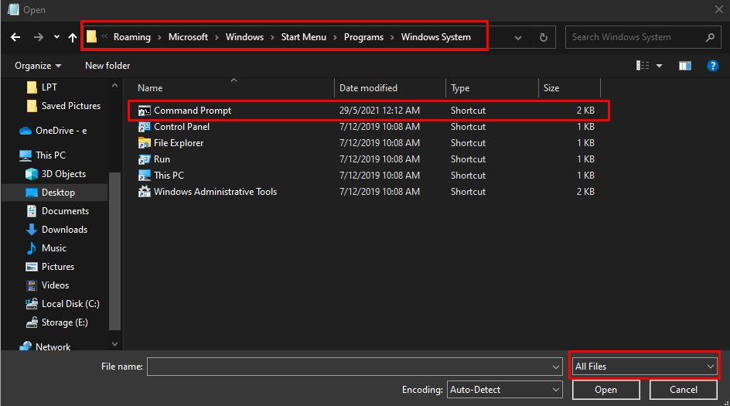Sort by Size column header
This screenshot has height=406, width=730.
point(551,88)
